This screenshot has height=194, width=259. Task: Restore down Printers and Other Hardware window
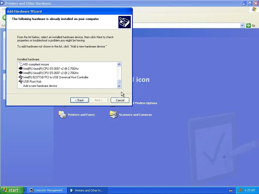coord(250,3)
